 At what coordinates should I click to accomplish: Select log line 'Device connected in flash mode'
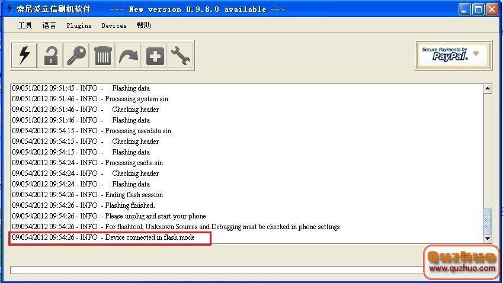(103, 237)
